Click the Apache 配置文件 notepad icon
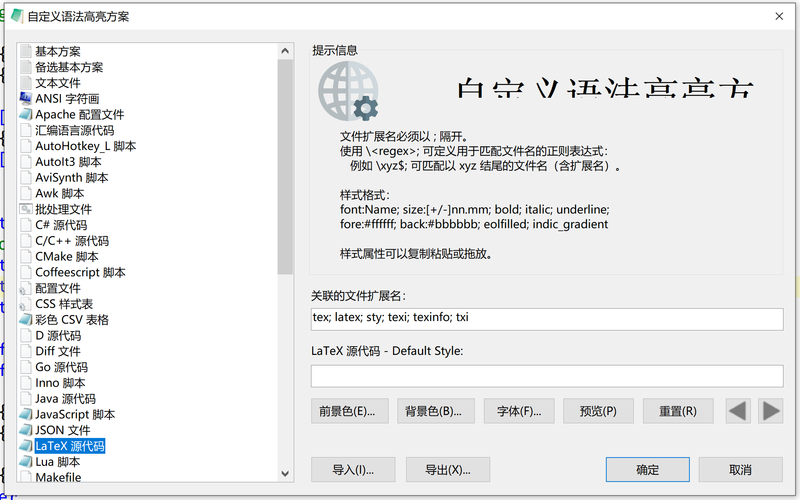 [x=26, y=114]
